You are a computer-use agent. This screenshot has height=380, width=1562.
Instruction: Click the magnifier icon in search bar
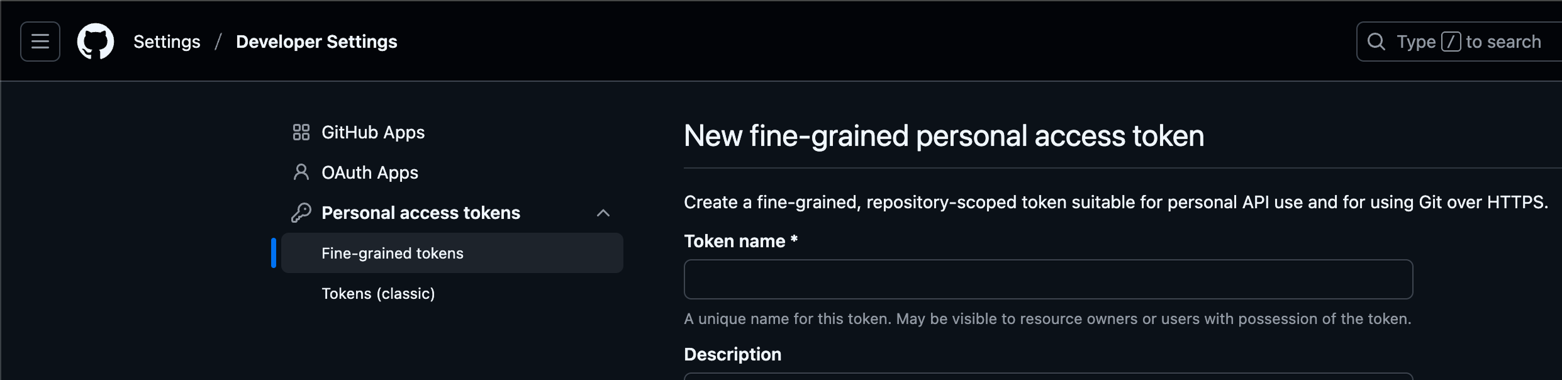tap(1376, 42)
